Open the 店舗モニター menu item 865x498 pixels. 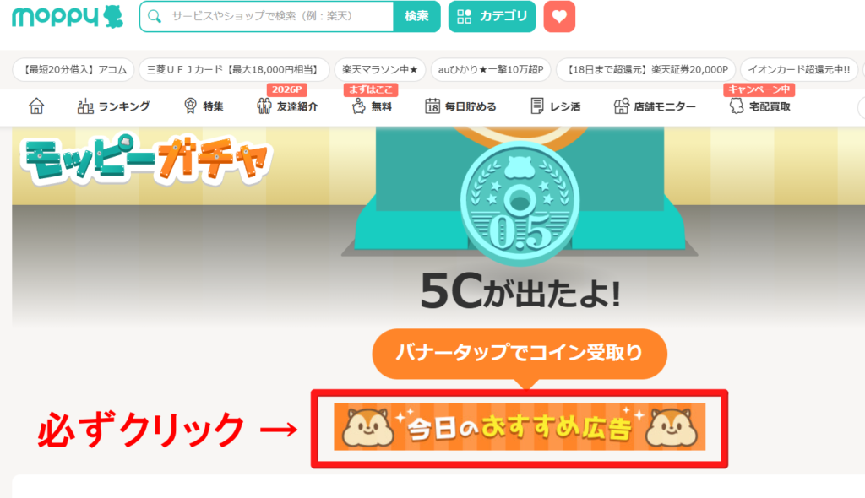click(655, 106)
